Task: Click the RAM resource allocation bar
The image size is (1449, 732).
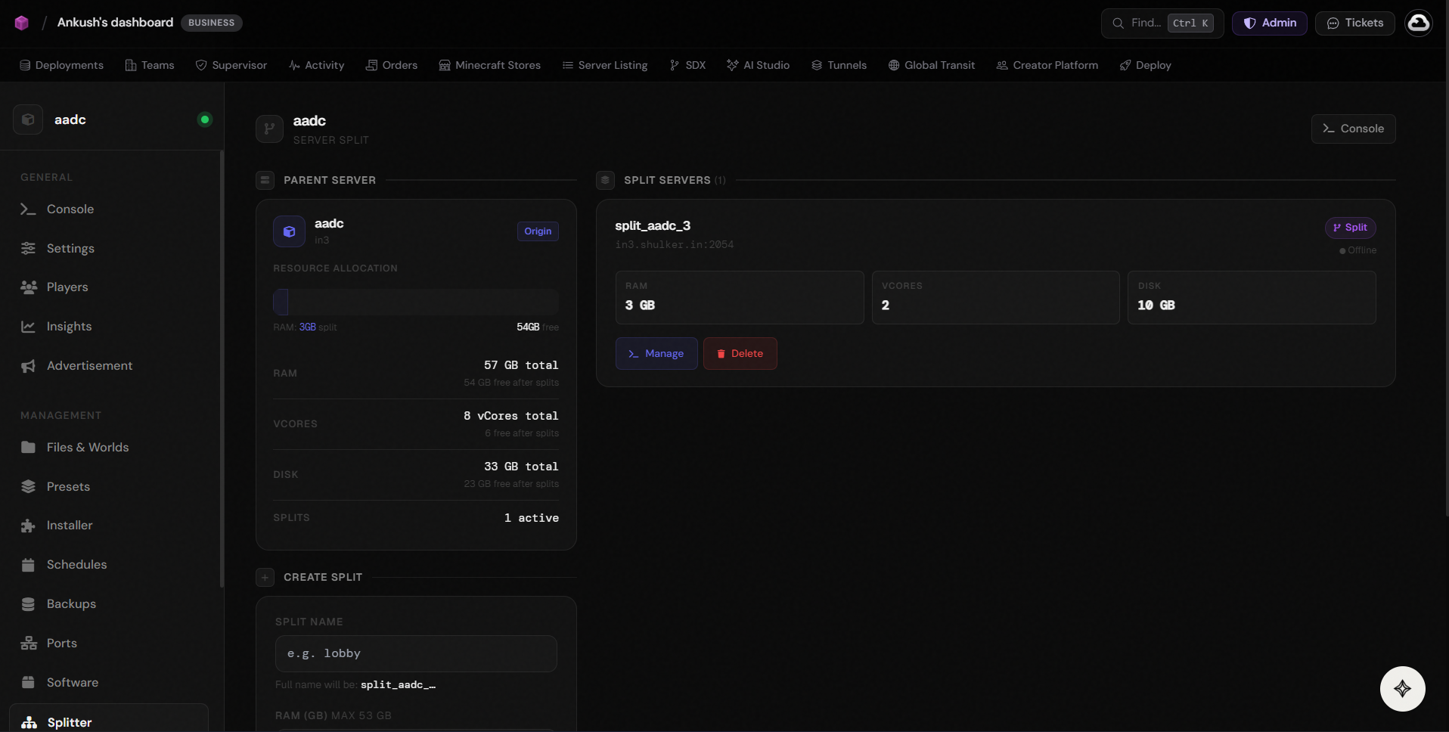Action: 416,302
